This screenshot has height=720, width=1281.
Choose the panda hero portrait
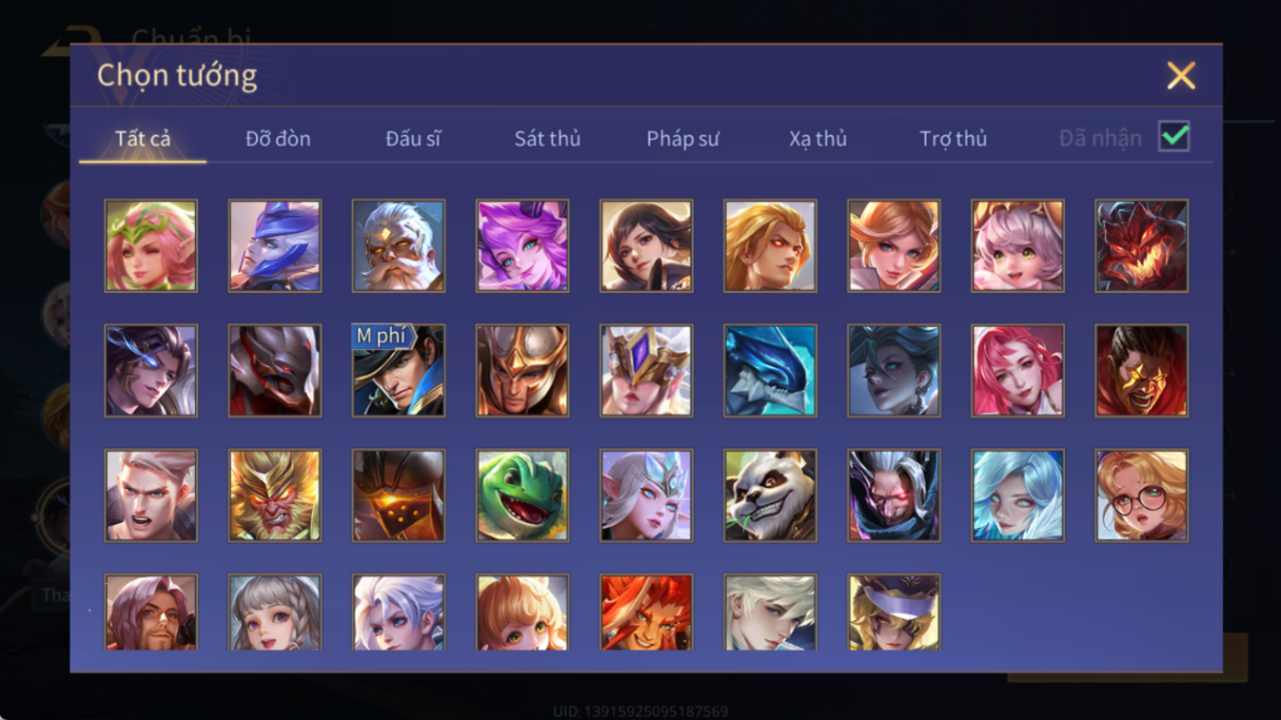coord(770,496)
